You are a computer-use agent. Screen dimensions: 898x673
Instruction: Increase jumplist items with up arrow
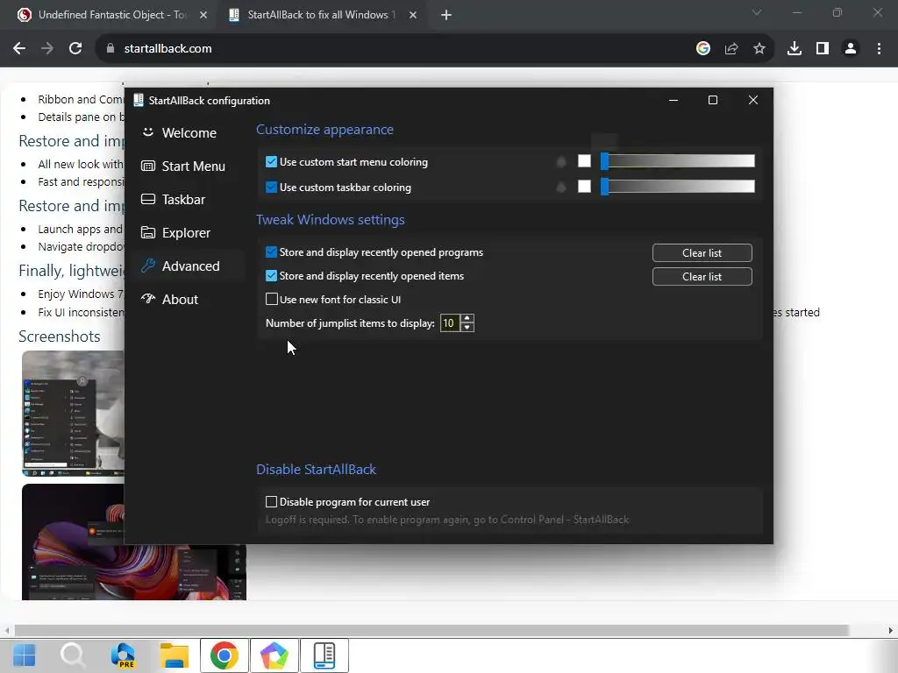467,319
